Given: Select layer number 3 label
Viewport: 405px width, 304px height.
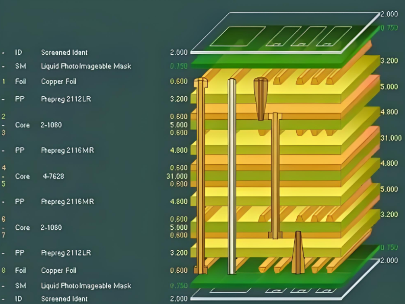Looking at the screenshot, I should coord(4,133).
